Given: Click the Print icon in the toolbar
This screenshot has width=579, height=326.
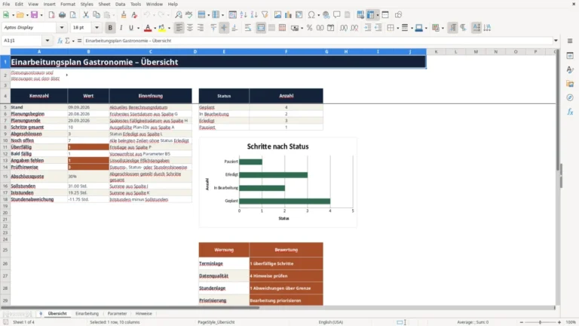Looking at the screenshot, I should click(x=62, y=15).
